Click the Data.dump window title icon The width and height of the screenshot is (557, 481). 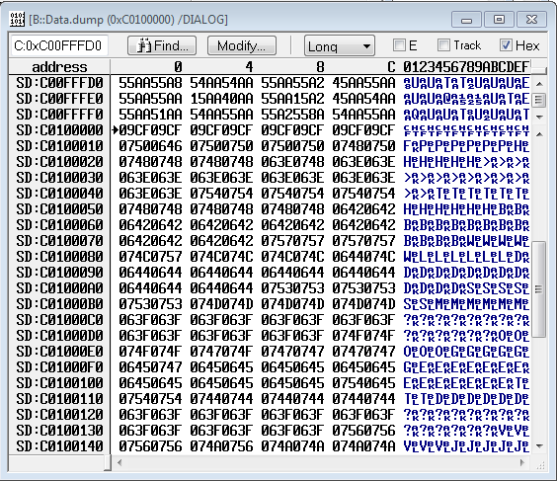tap(17, 19)
